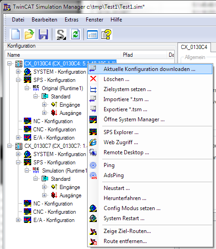Open the Datei menu
Viewport: 216px width, 249px height.
18,20
